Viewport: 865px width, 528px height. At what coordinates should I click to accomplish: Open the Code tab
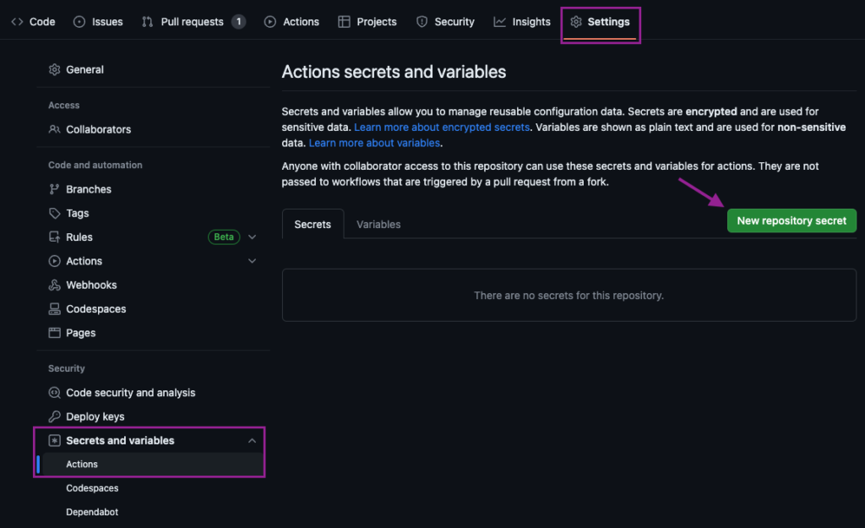34,21
